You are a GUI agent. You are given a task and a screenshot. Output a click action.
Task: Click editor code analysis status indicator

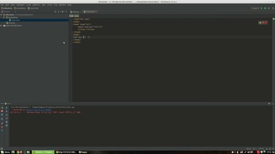pyautogui.click(x=274, y=19)
